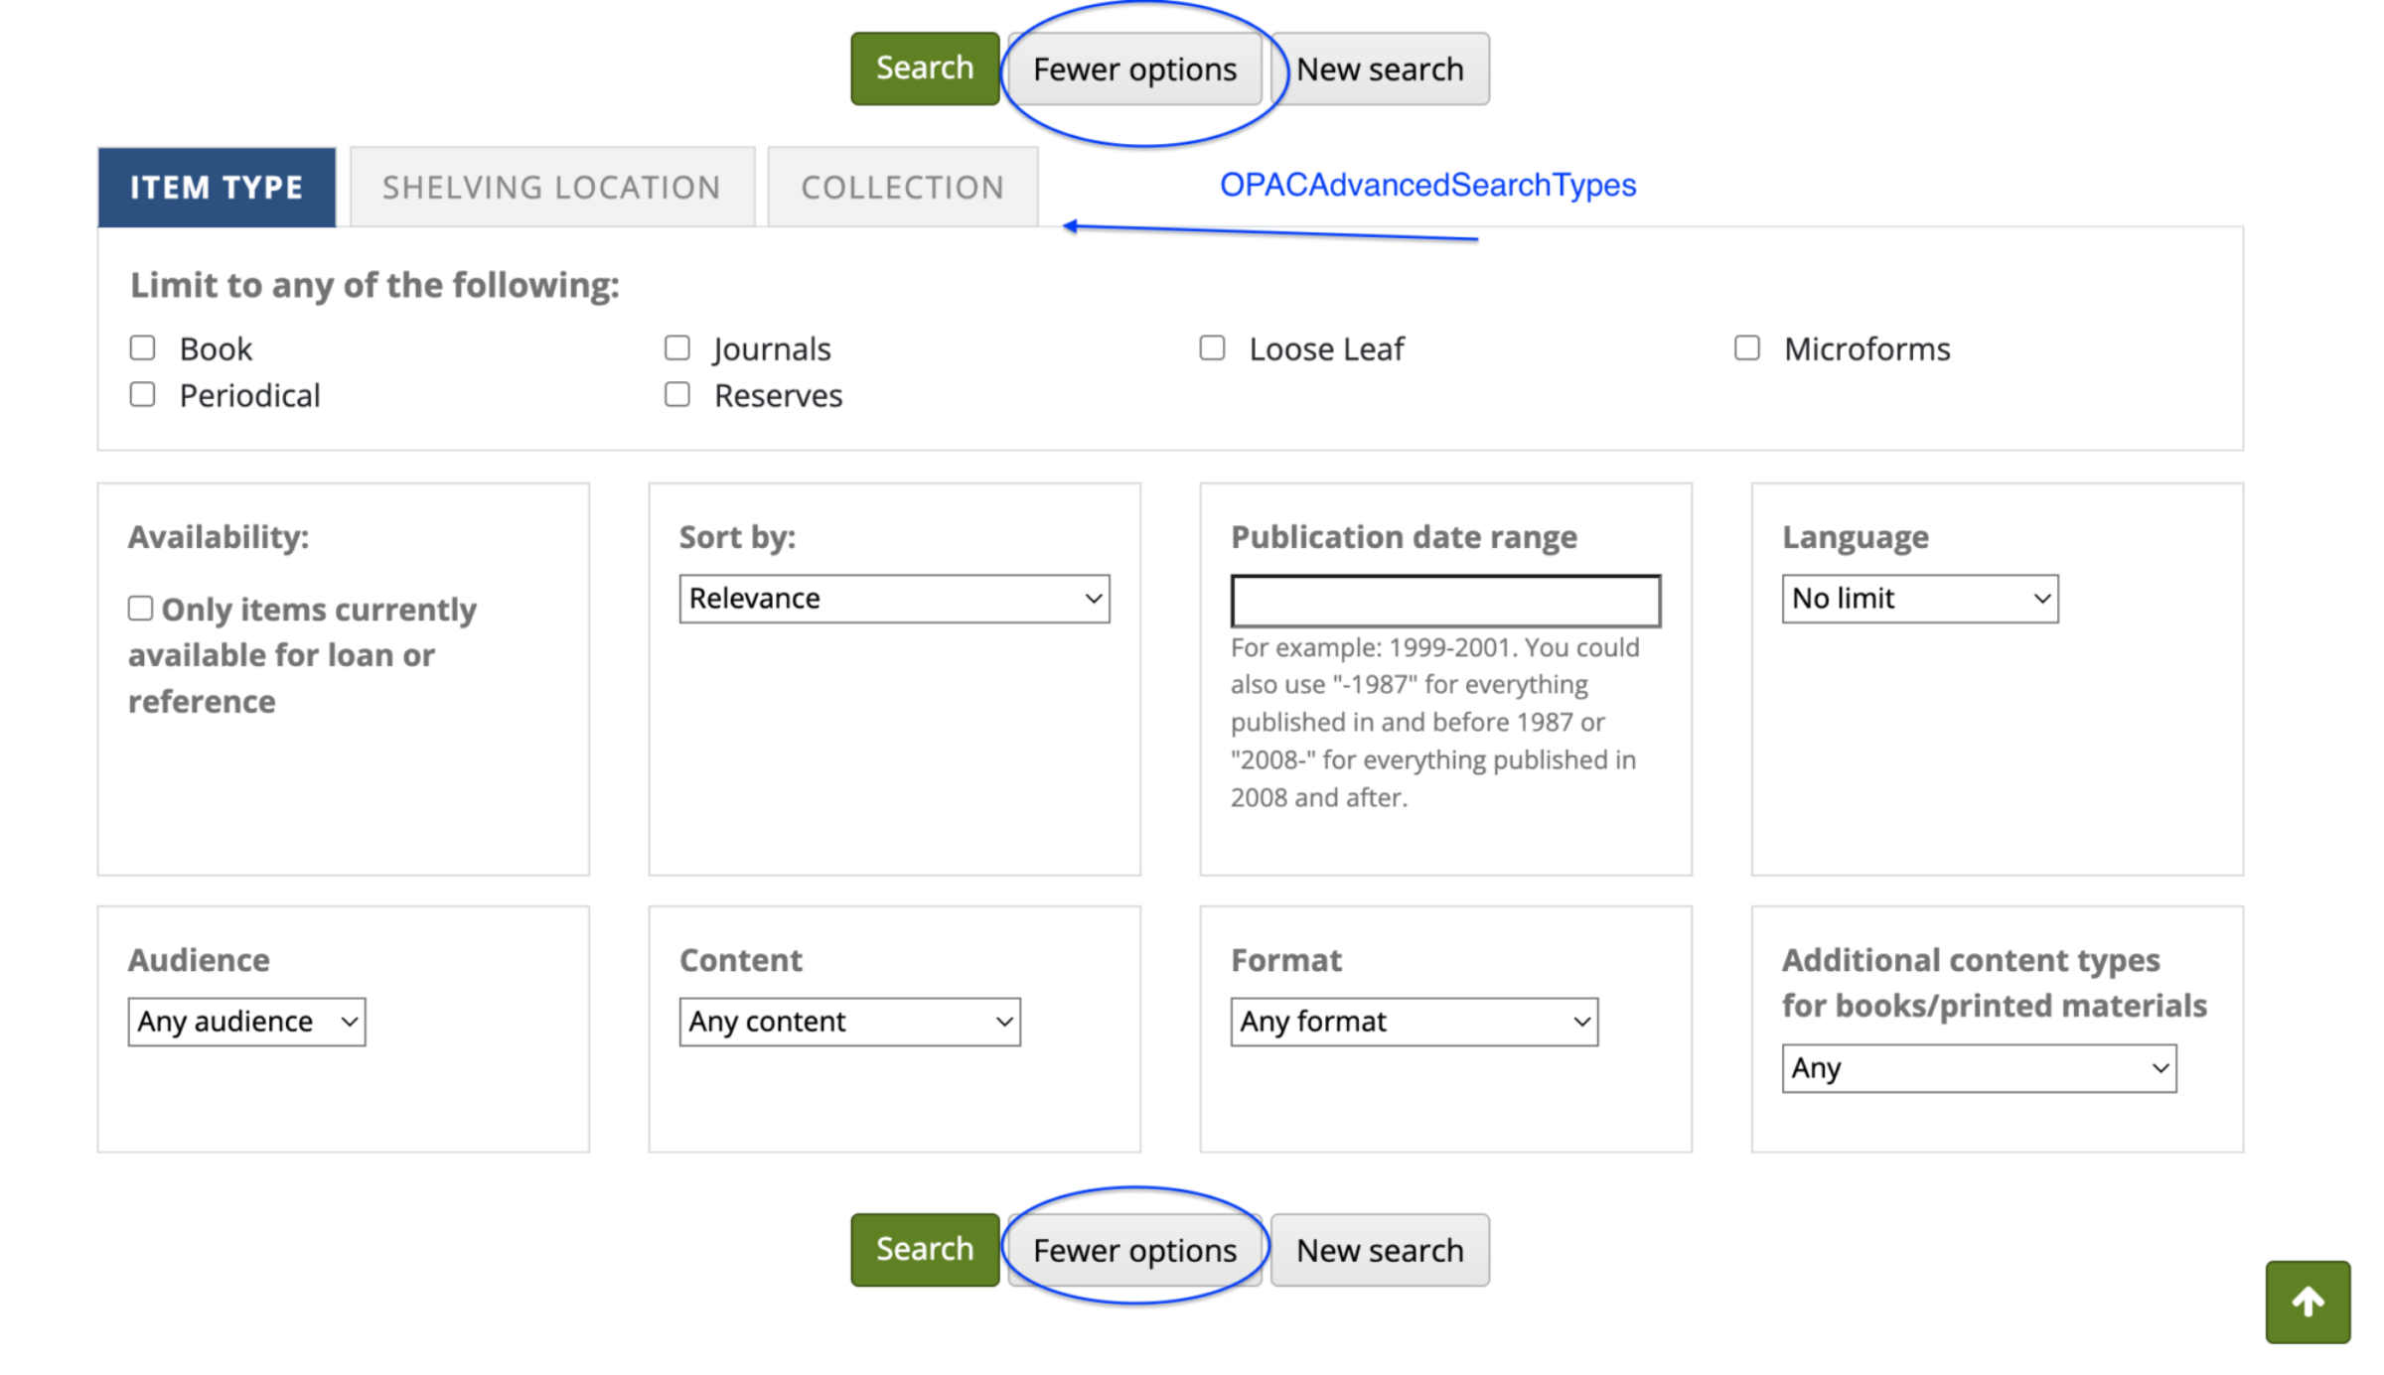Screen dimensions: 2384x1375
Task: Open Additional content types Any dropdown
Action: 1979,1068
